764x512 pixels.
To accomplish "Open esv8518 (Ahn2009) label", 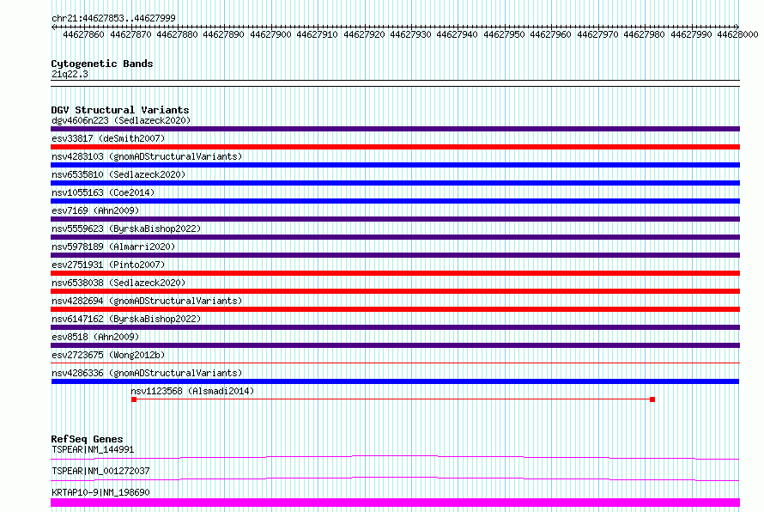I will [95, 337].
